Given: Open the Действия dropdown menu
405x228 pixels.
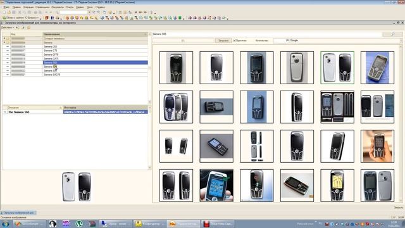Looking at the screenshot, I should pyautogui.click(x=8, y=27).
